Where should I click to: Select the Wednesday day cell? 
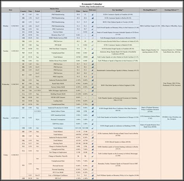coord(6,84)
